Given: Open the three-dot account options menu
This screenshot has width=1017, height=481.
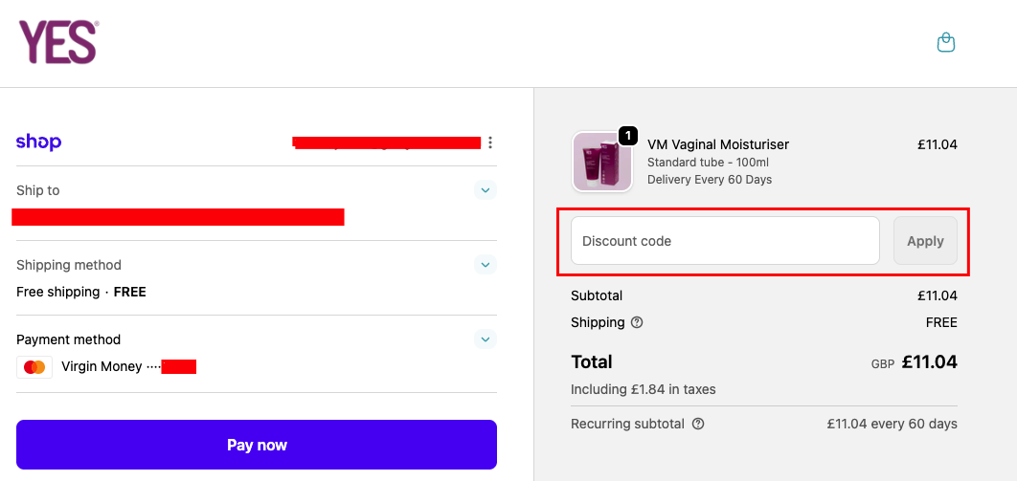Looking at the screenshot, I should pos(490,142).
